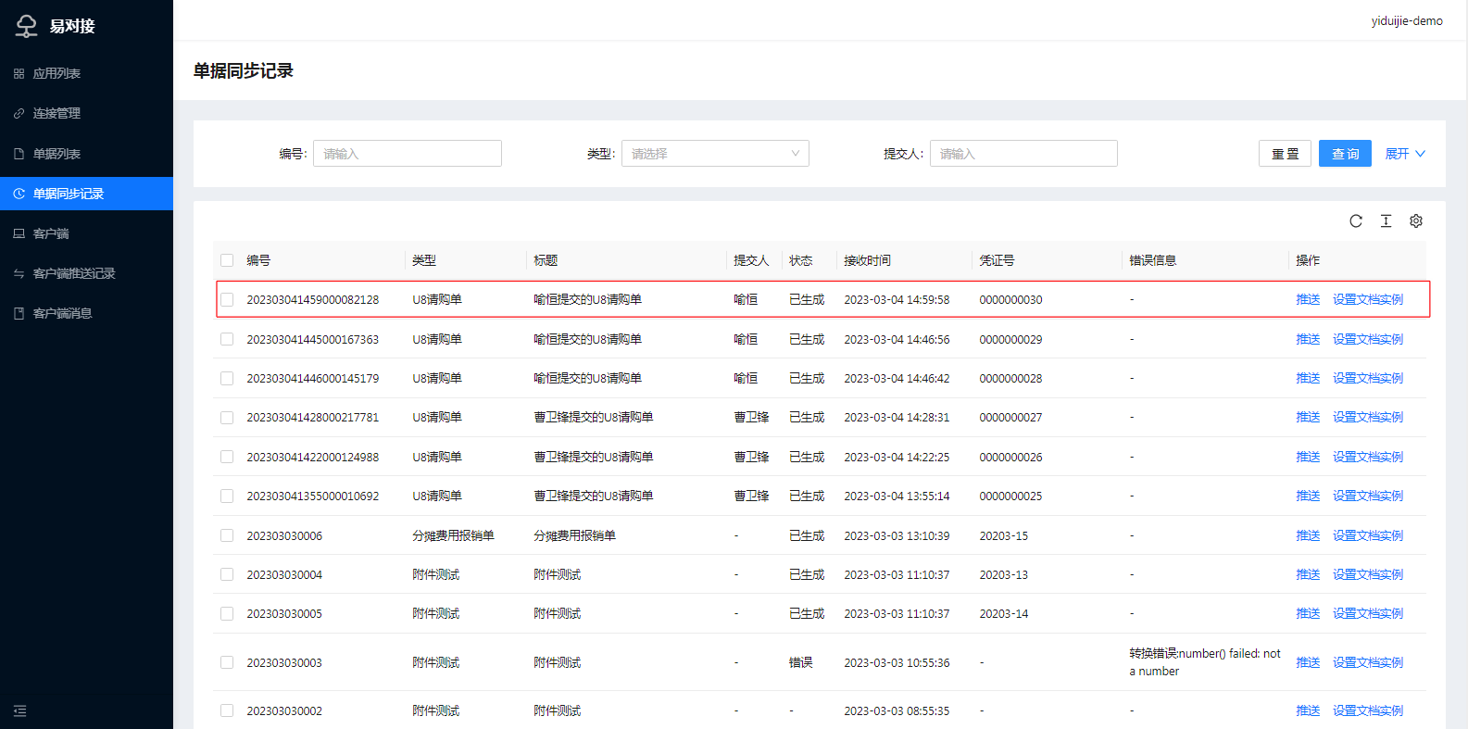The height and width of the screenshot is (729, 1468).
Task: Check the row 202303041445000167363
Action: [x=227, y=339]
